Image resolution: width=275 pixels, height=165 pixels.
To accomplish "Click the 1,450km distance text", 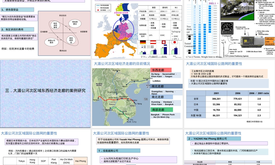I will click(x=156, y=81).
